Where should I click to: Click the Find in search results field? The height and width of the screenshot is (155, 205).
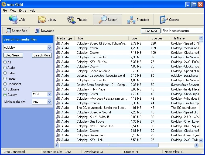pos(182,31)
